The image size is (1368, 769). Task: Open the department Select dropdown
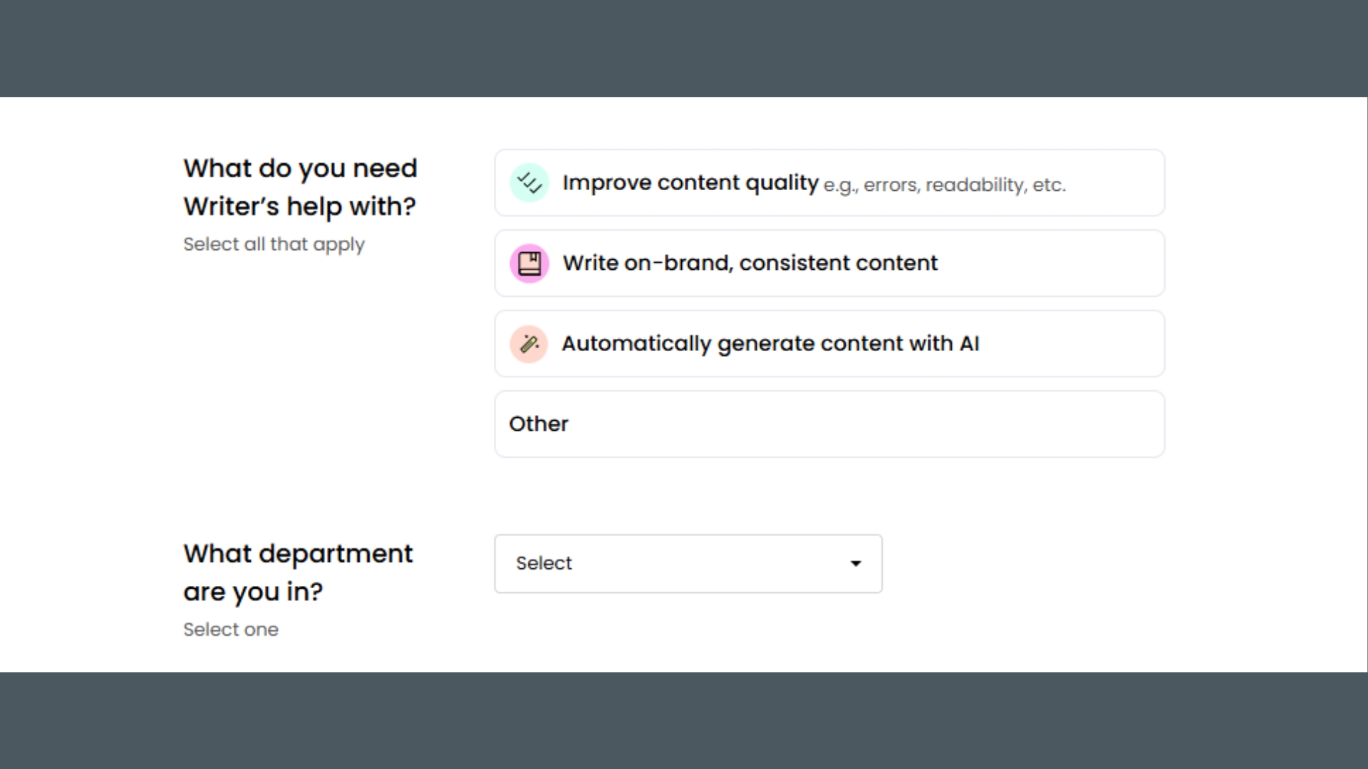click(688, 564)
